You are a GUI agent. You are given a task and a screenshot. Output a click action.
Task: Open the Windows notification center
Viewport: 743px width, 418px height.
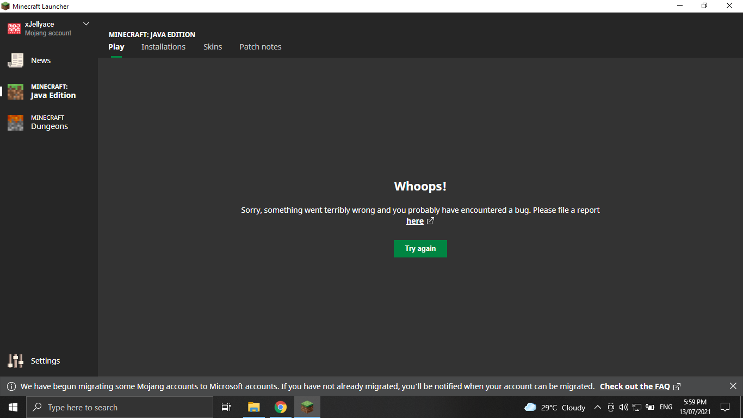725,407
